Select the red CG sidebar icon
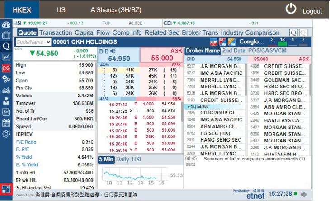The height and width of the screenshot is (201, 330). [6, 68]
